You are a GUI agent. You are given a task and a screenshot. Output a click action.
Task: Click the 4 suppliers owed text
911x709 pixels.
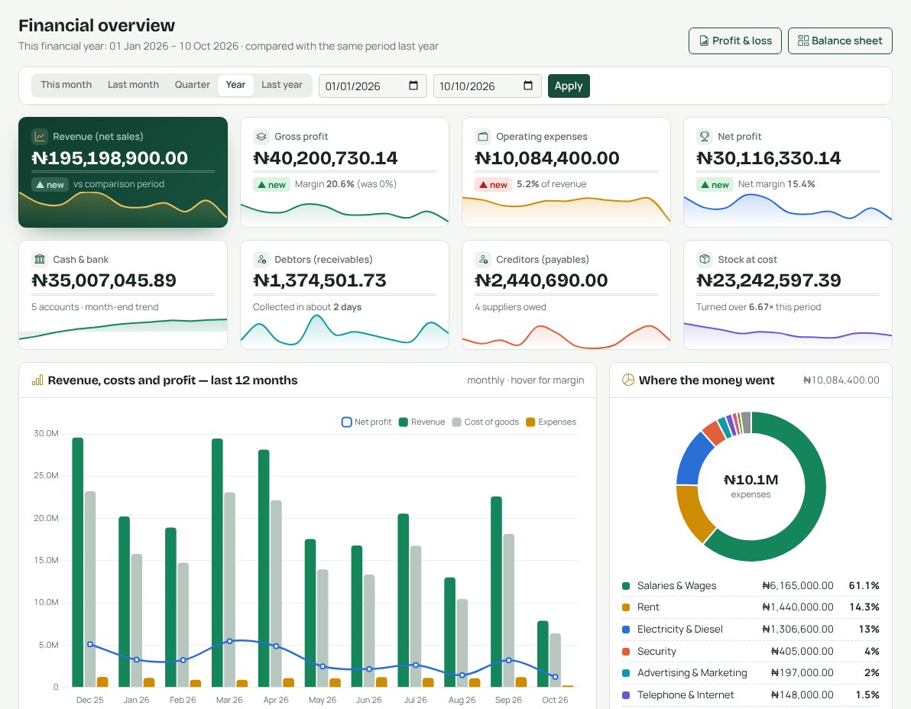pos(510,307)
